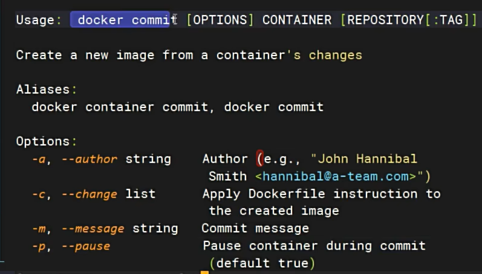Click the '(default true)' text

(x=262, y=263)
